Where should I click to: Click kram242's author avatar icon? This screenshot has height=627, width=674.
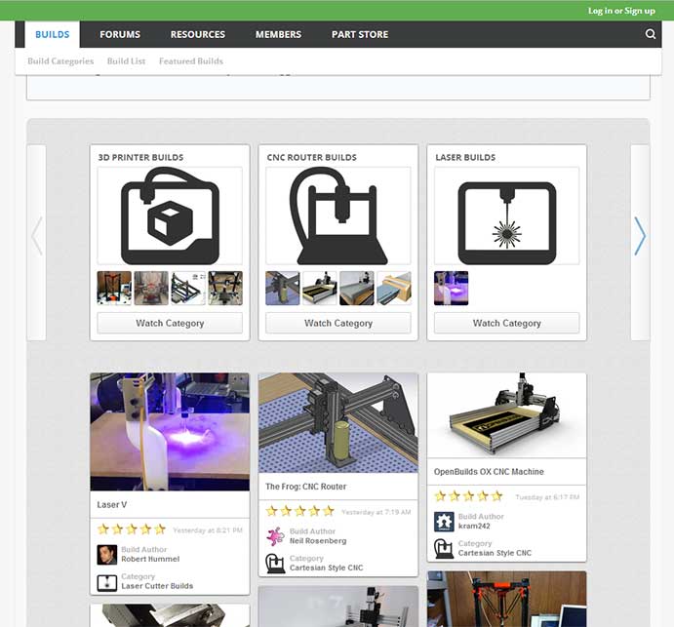tap(444, 522)
